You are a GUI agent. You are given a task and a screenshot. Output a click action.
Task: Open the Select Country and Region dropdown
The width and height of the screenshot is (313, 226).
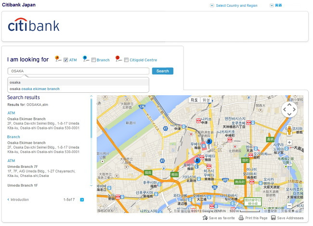[x=234, y=6]
